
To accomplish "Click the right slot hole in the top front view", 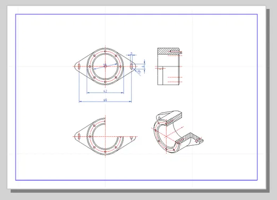I will (132, 66).
